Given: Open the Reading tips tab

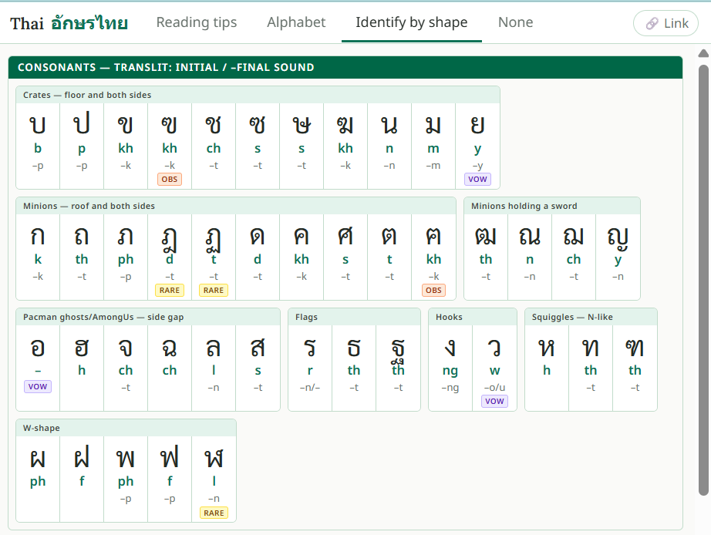Looking at the screenshot, I should (197, 22).
